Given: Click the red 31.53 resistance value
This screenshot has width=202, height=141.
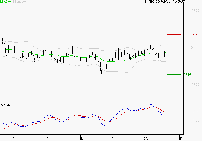Looking at the screenshot, I should (195, 35).
